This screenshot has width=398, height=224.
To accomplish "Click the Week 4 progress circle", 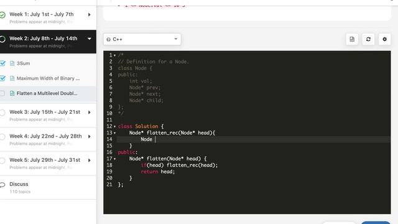I will (x=2, y=137).
